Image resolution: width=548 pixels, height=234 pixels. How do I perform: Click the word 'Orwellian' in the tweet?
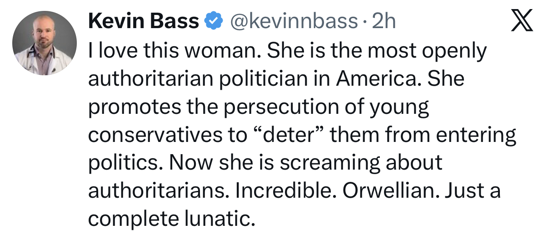point(389,191)
